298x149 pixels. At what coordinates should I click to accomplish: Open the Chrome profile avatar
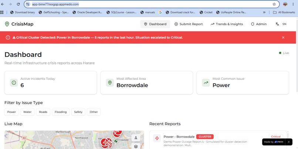pyautogui.click(x=285, y=4)
